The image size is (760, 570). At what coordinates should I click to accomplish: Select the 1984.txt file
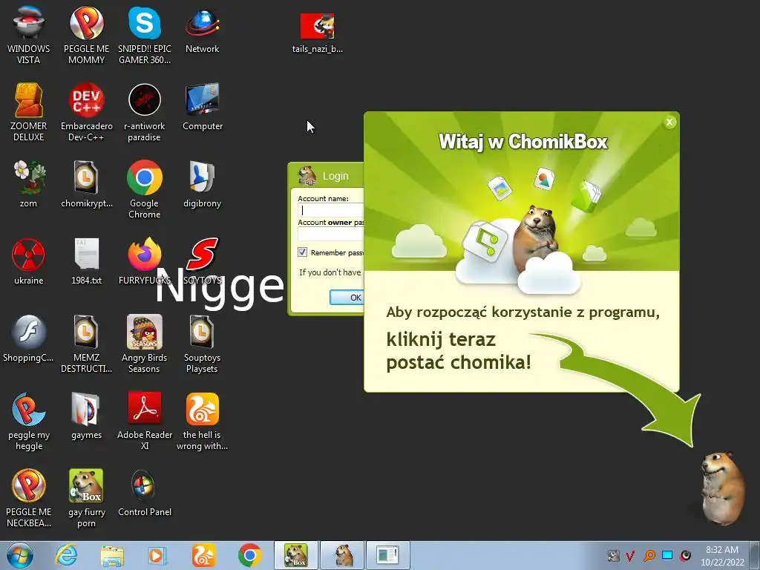tap(86, 261)
